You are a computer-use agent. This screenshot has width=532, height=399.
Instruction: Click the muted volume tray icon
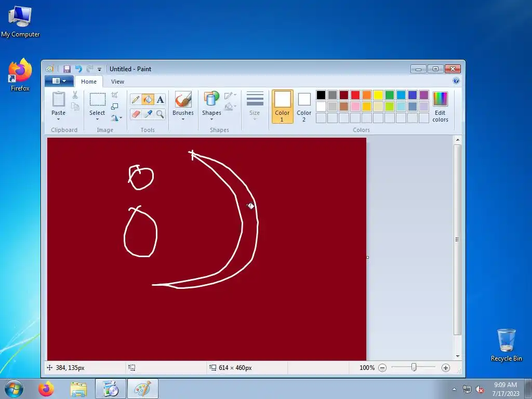click(x=480, y=390)
